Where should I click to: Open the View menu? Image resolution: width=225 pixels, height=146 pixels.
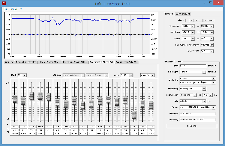pyautogui.click(x=14, y=9)
